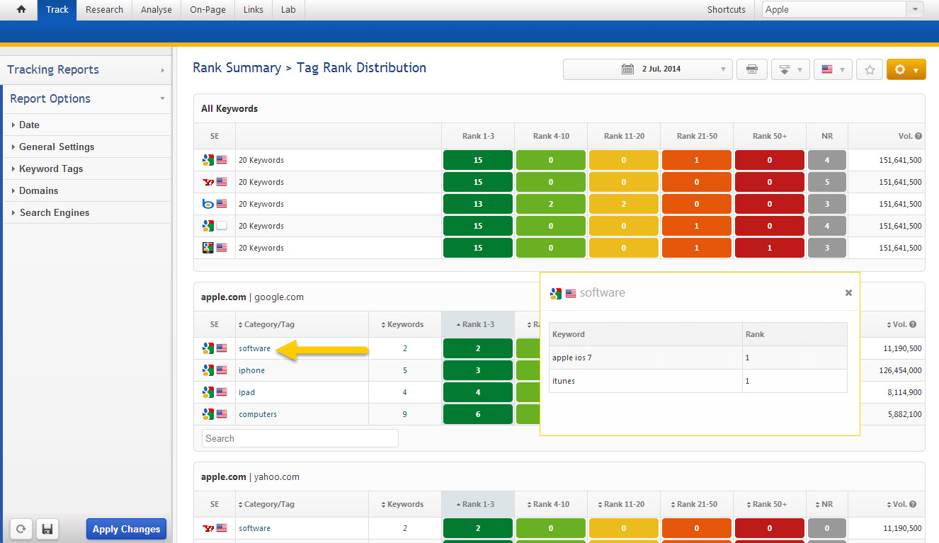Click the Vol. help question icon in All Keywords
This screenshot has height=543, width=939.
918,136
